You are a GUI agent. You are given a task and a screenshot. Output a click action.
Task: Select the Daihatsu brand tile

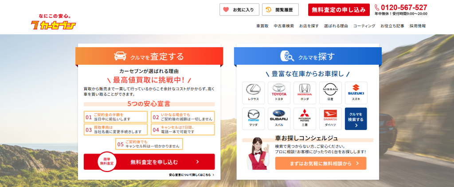click(x=330, y=119)
